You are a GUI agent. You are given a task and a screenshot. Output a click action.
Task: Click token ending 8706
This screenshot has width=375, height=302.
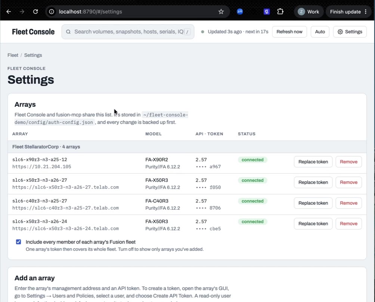click(208, 208)
